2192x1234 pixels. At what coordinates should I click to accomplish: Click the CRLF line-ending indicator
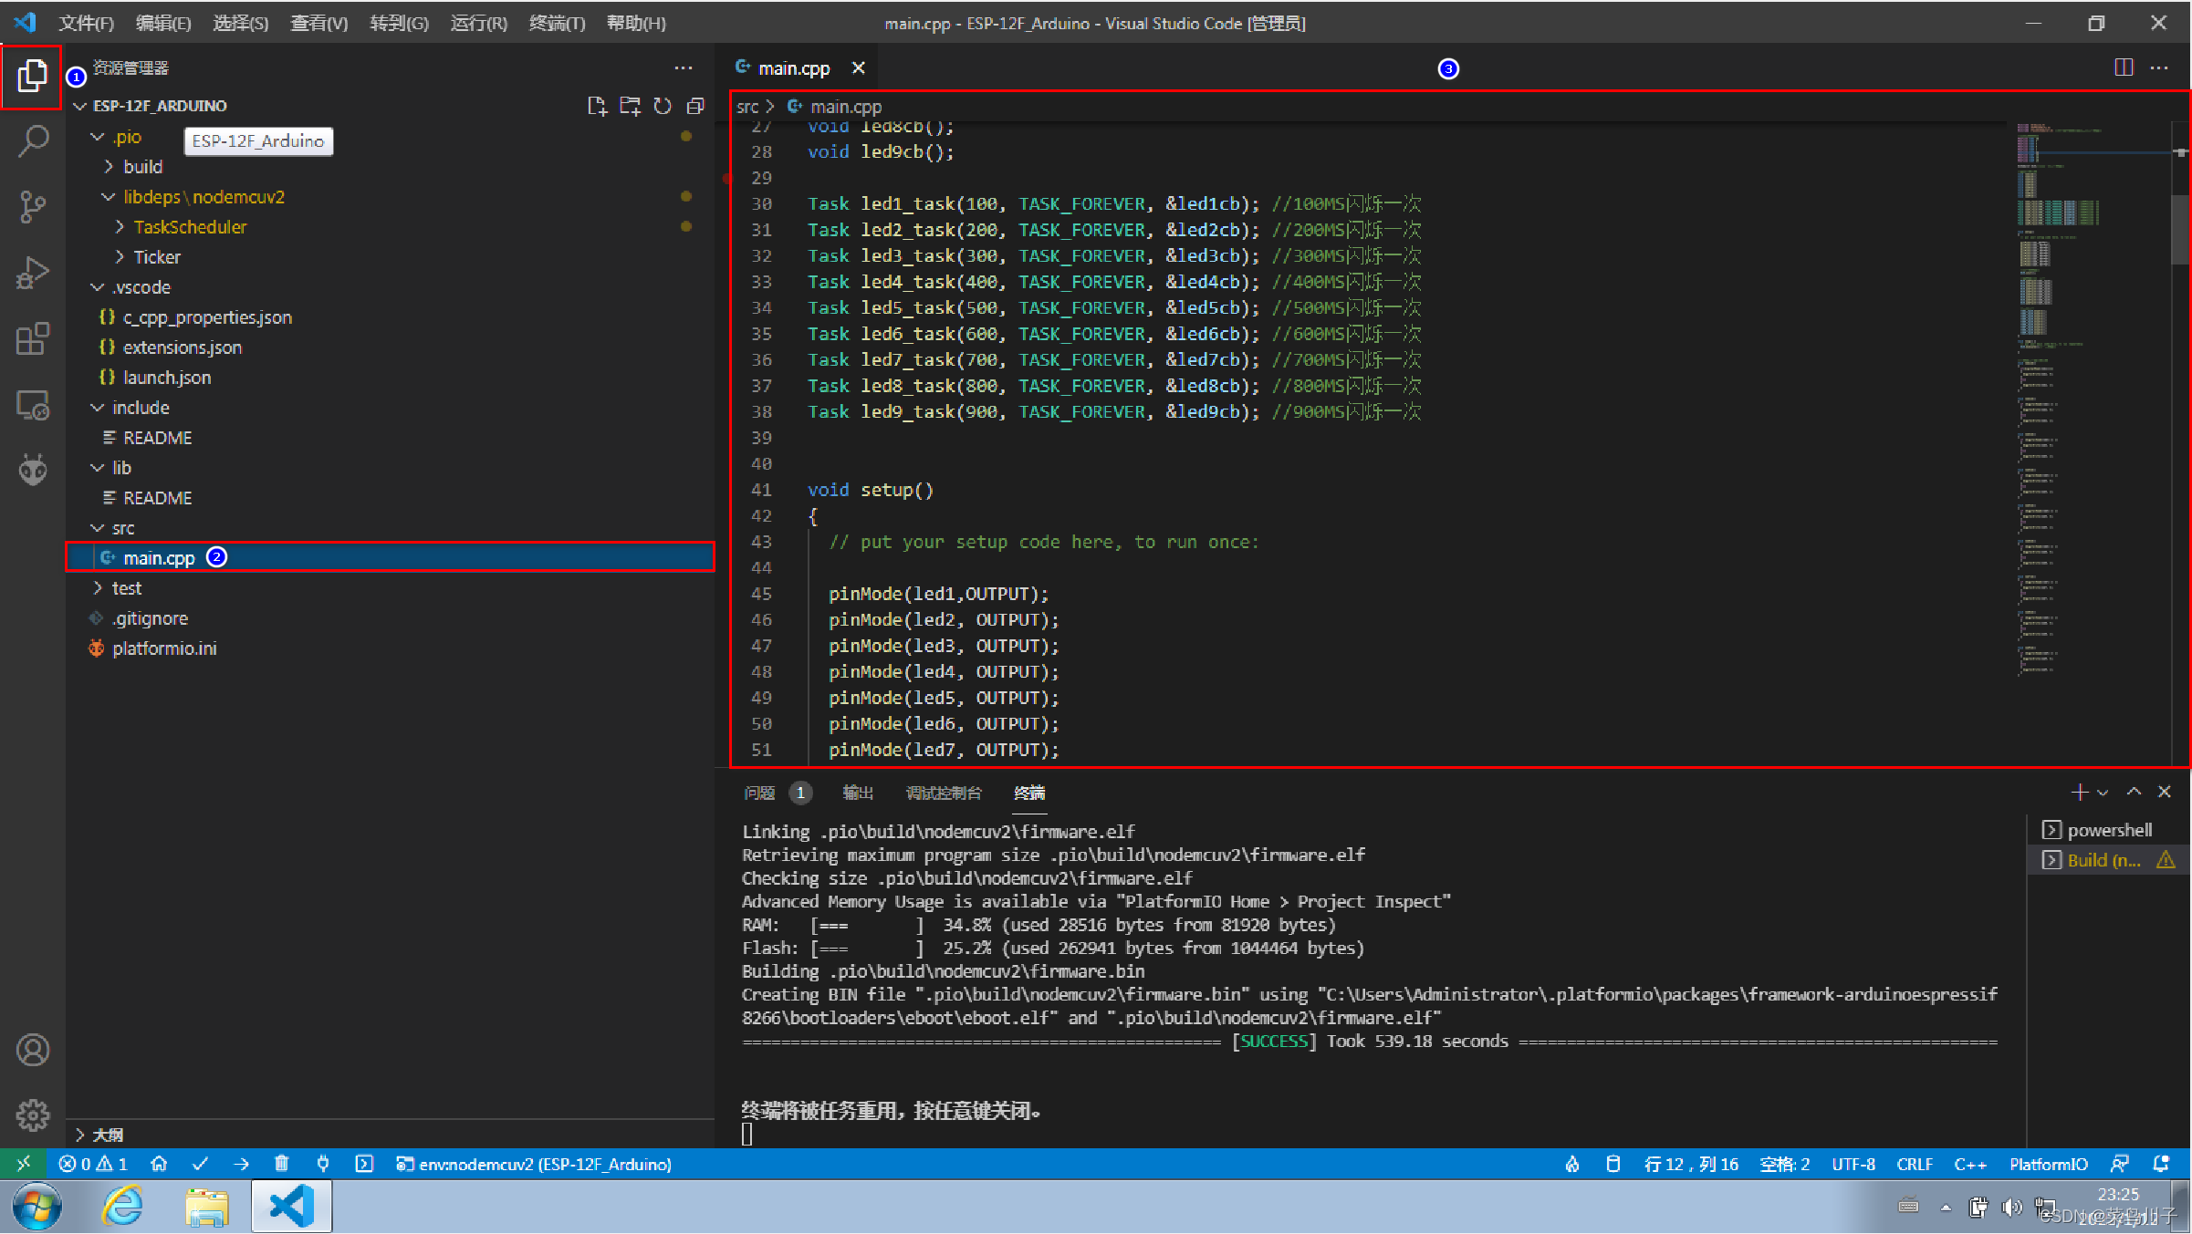click(x=1914, y=1164)
